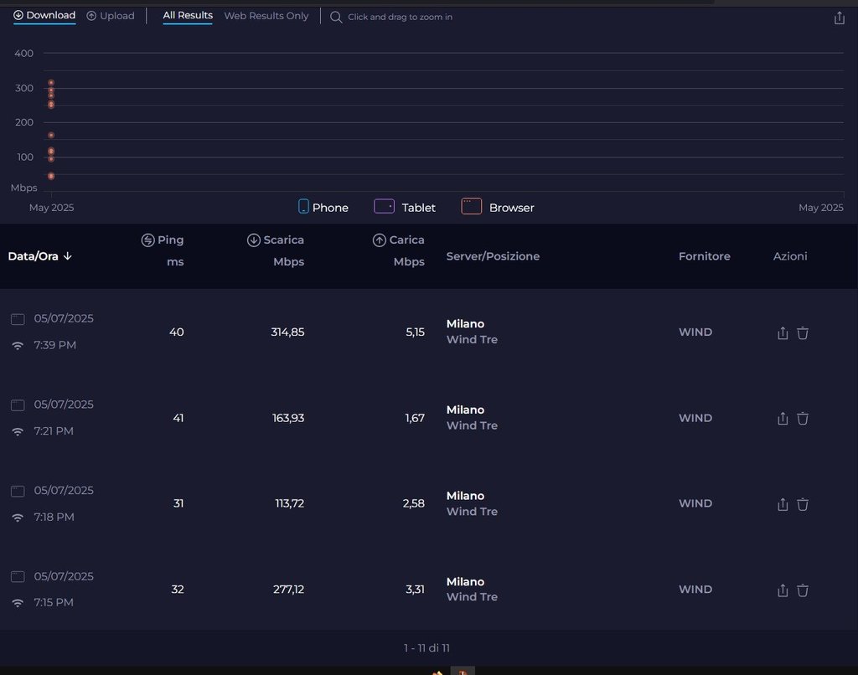Screen dimensions: 858x675
Task: Delete the 7:18 PM test result
Action: [x=803, y=504]
